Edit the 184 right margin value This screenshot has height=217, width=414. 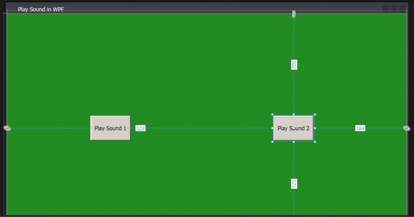click(360, 128)
